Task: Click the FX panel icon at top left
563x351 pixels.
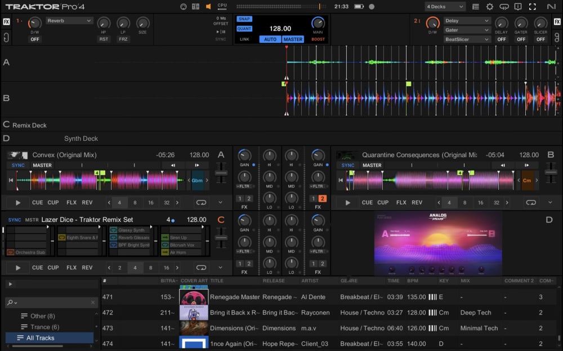Action: pyautogui.click(x=6, y=22)
